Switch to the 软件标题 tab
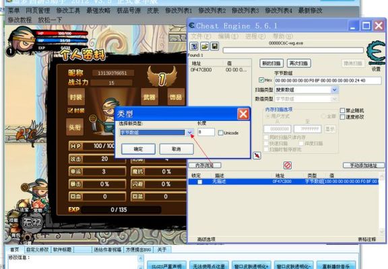The image size is (388, 269). point(63,249)
